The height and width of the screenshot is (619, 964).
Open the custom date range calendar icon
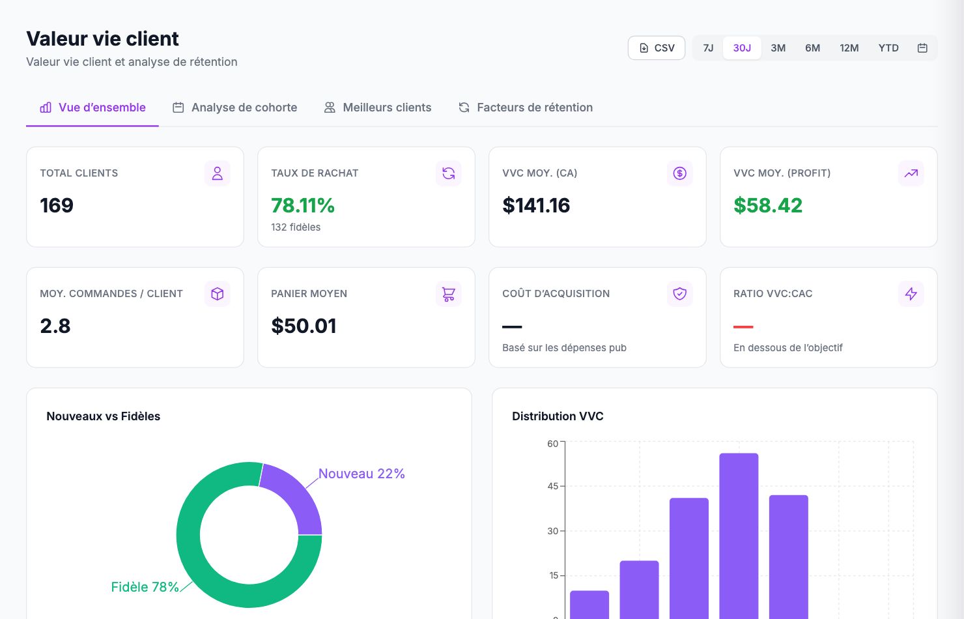[x=922, y=48]
